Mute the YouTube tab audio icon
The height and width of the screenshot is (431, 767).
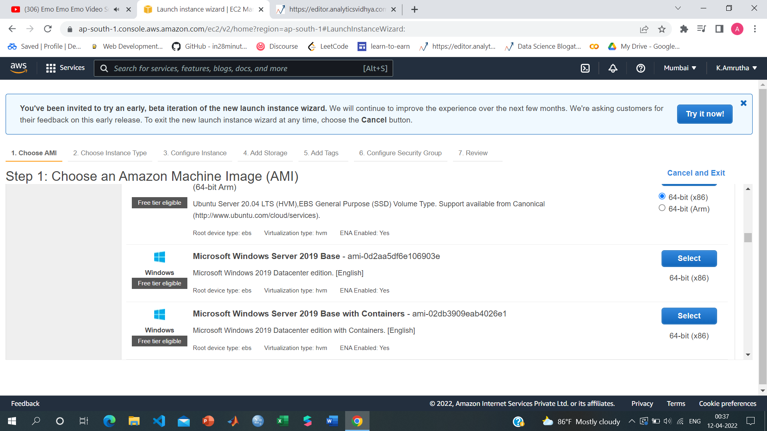pyautogui.click(x=116, y=9)
